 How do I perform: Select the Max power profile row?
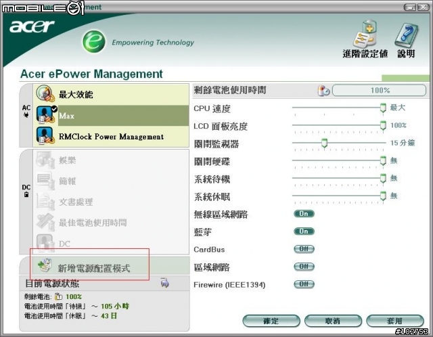point(111,115)
